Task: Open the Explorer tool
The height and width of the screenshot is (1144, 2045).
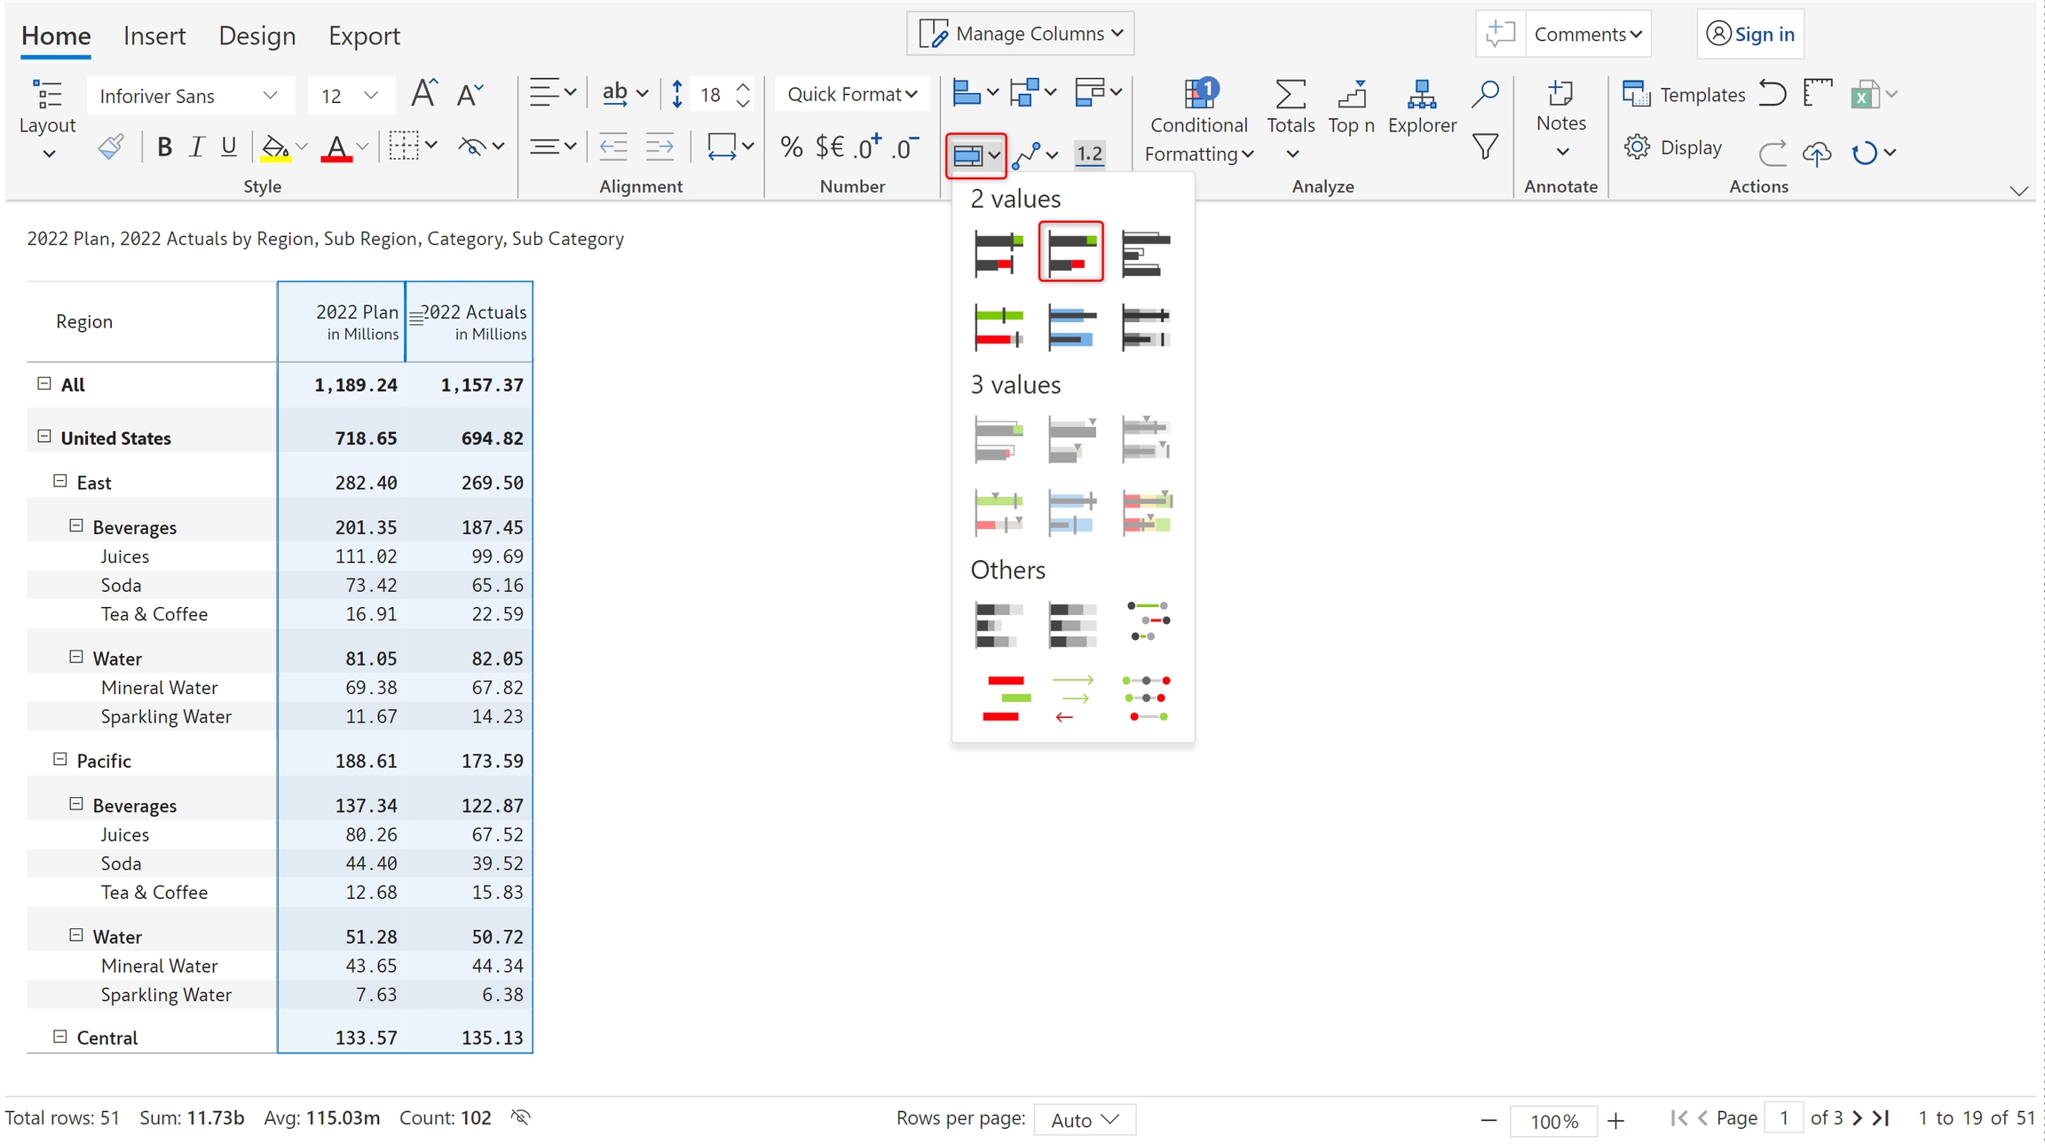Action: 1421,107
